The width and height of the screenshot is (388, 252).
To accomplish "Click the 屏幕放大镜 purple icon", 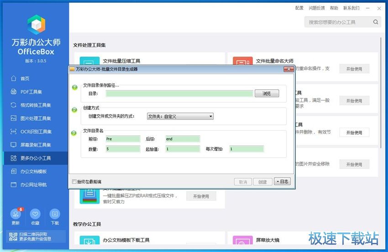I will click(x=243, y=240).
